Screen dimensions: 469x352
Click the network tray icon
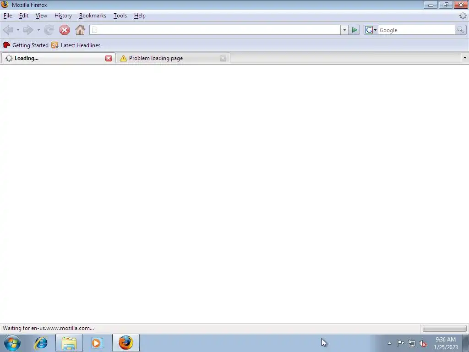412,343
